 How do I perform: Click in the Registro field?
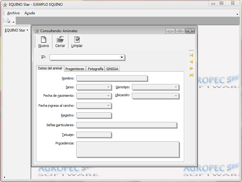[94, 115]
